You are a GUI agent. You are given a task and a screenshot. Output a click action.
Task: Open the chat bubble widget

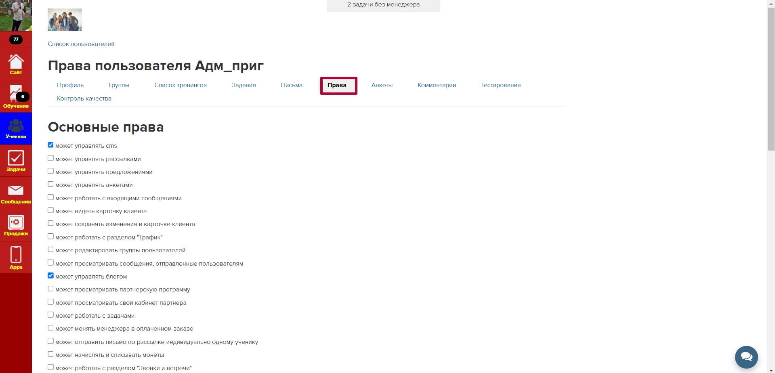pos(746,357)
